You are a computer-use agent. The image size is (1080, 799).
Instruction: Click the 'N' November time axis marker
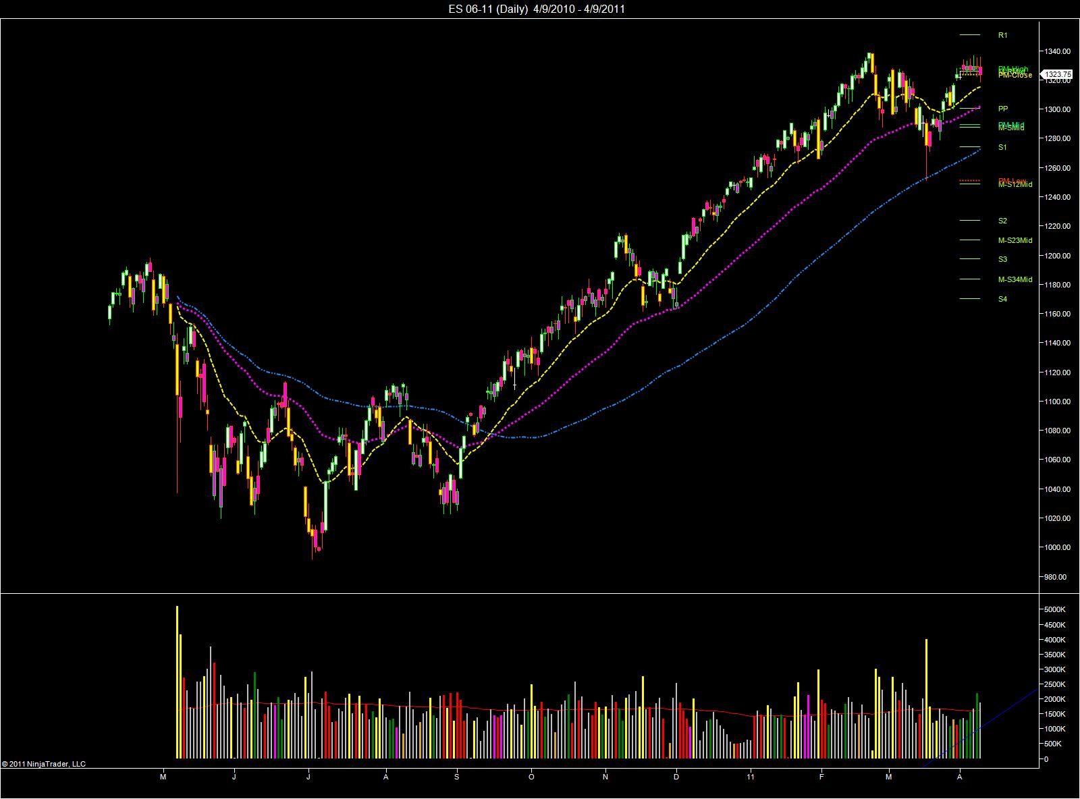click(x=605, y=777)
